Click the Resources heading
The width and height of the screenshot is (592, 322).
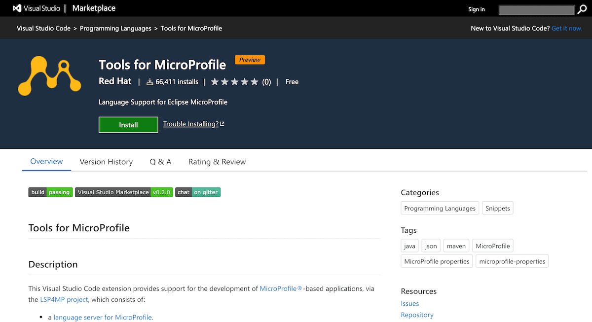(x=419, y=291)
